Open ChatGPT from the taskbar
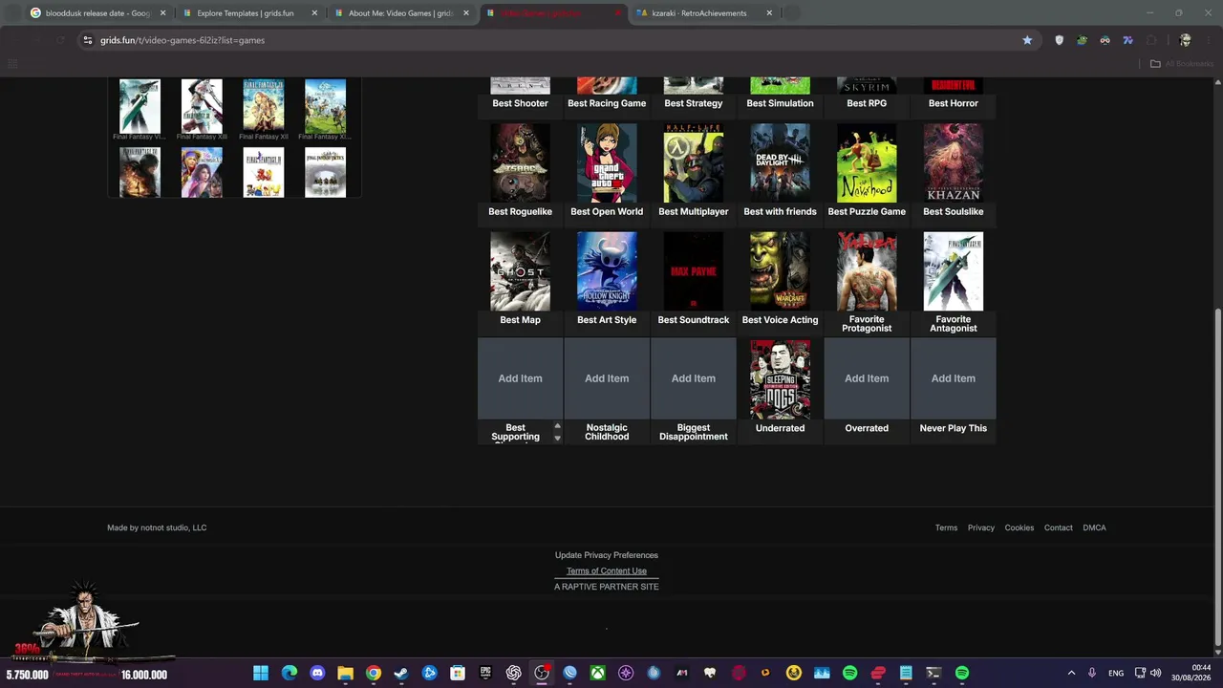This screenshot has height=688, width=1223. pos(514,673)
